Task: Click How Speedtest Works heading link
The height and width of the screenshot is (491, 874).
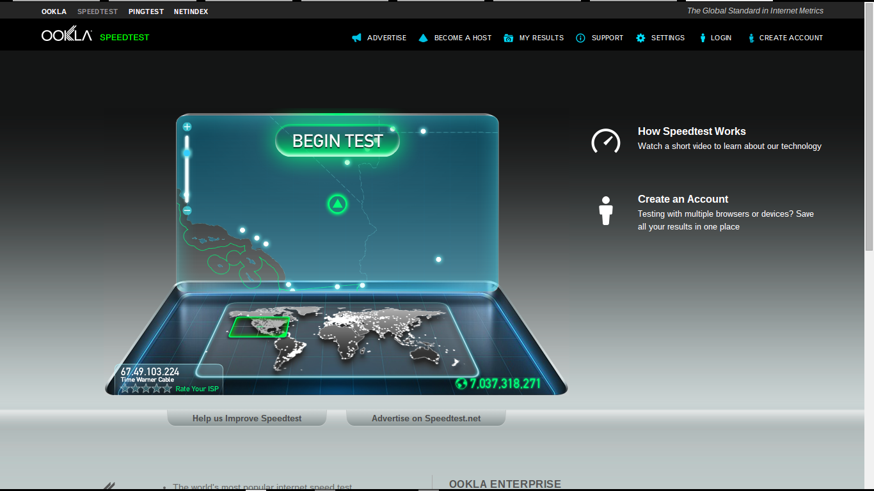Action: (692, 131)
